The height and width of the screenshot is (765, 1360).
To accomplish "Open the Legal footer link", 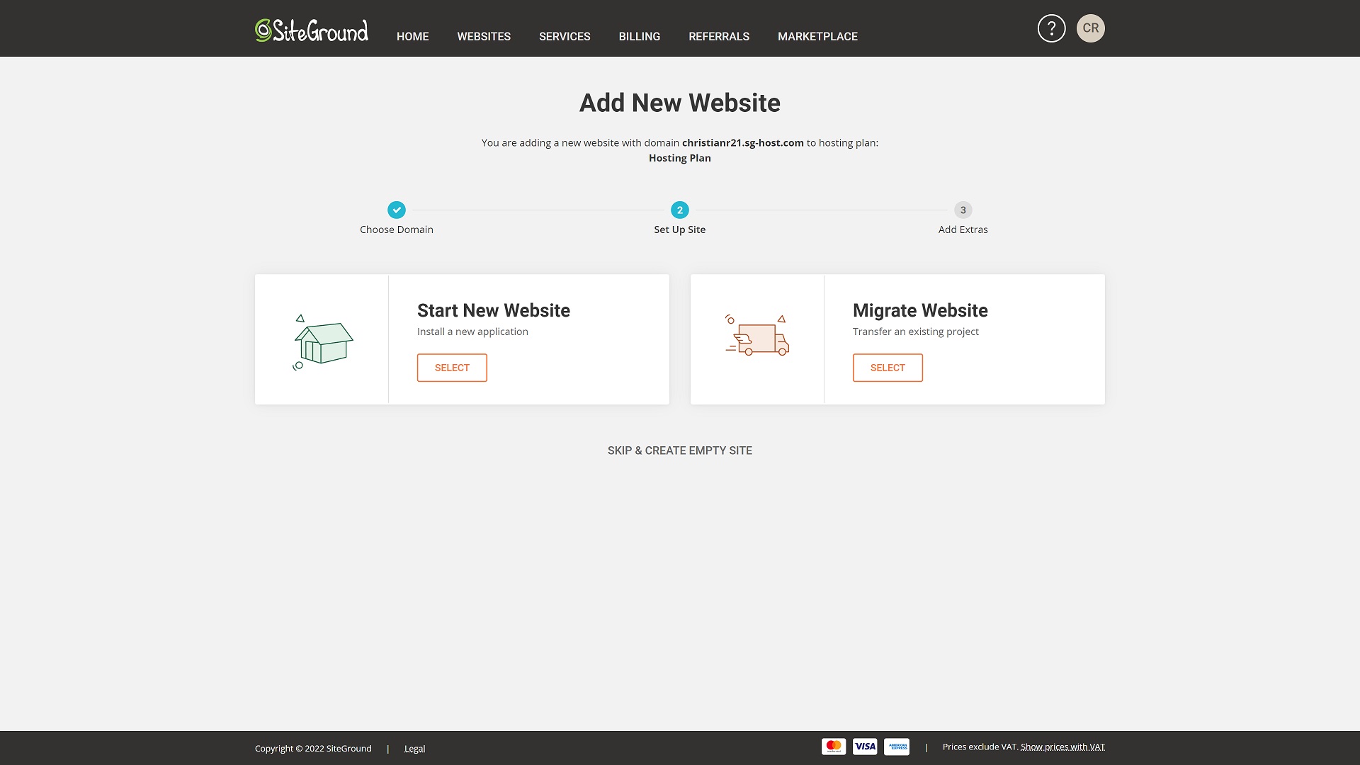I will (x=414, y=749).
